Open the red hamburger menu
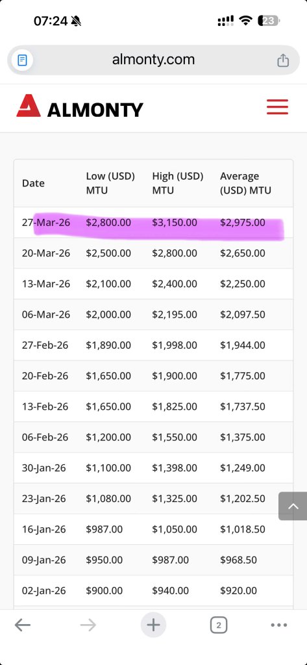The height and width of the screenshot is (665, 307). pyautogui.click(x=277, y=107)
